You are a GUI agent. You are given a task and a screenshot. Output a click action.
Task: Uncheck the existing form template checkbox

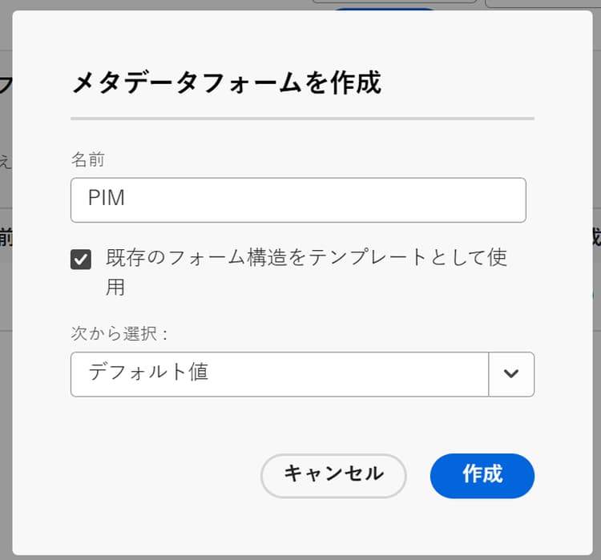[81, 260]
